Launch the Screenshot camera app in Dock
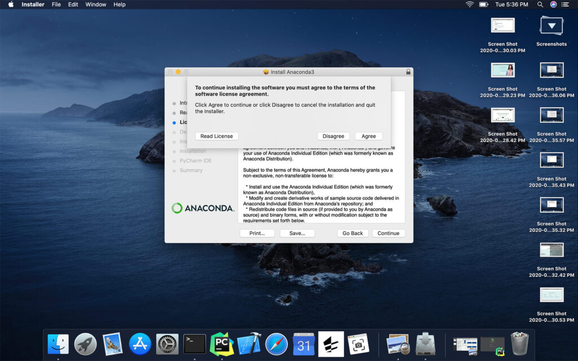Viewport: 578px width, 361px height. 358,345
